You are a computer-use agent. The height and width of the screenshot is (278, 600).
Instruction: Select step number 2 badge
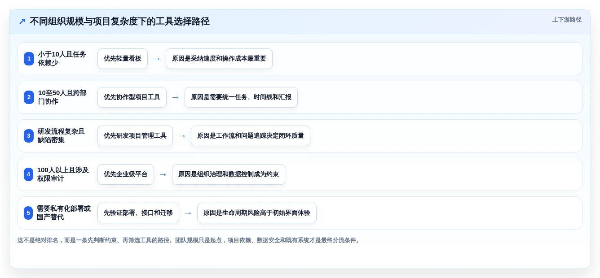click(x=29, y=97)
